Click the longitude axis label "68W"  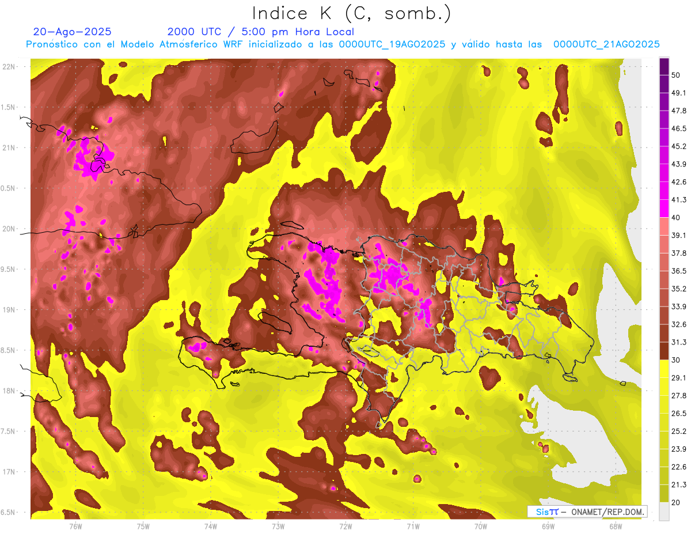click(x=615, y=526)
